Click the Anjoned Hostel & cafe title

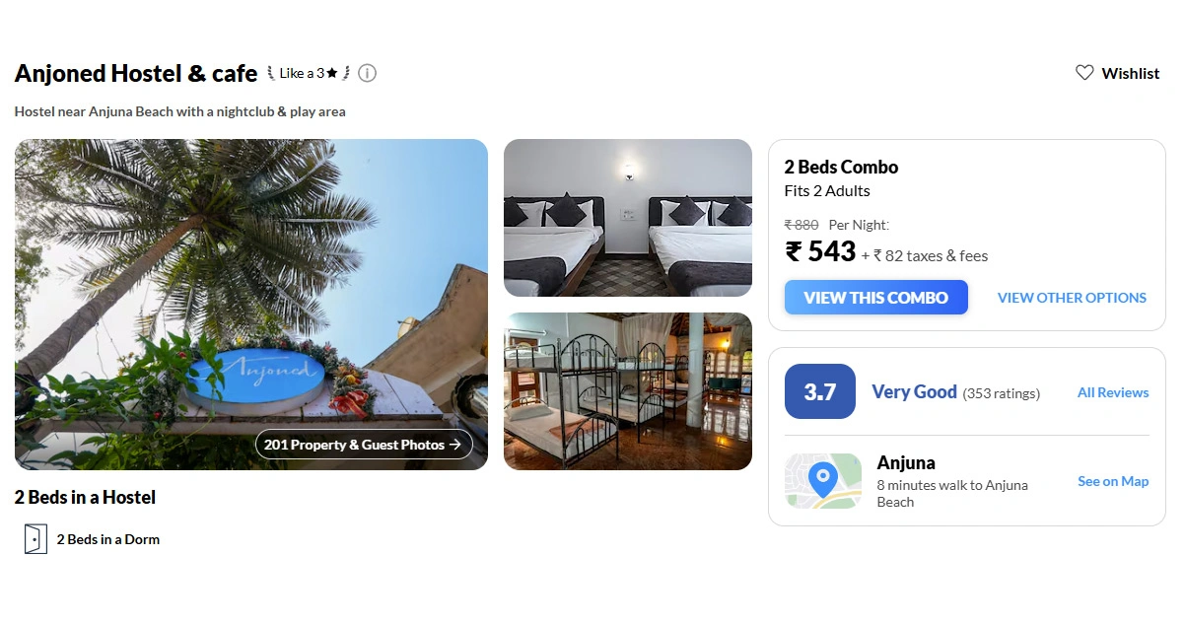coord(136,73)
